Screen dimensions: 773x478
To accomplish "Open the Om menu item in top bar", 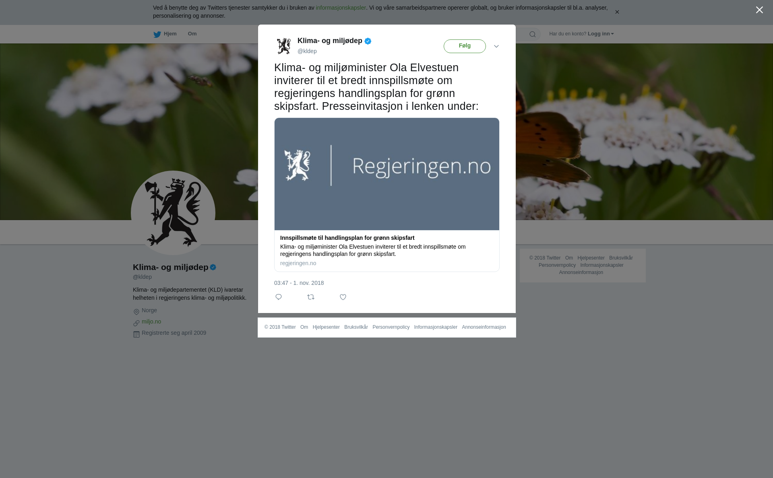I will [x=192, y=34].
